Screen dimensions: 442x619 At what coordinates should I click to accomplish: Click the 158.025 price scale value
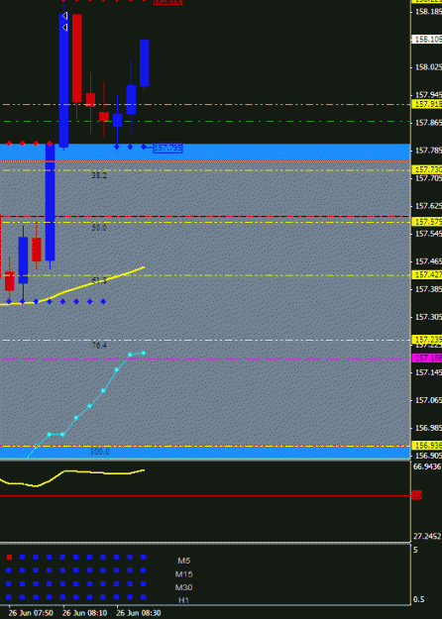click(x=428, y=67)
